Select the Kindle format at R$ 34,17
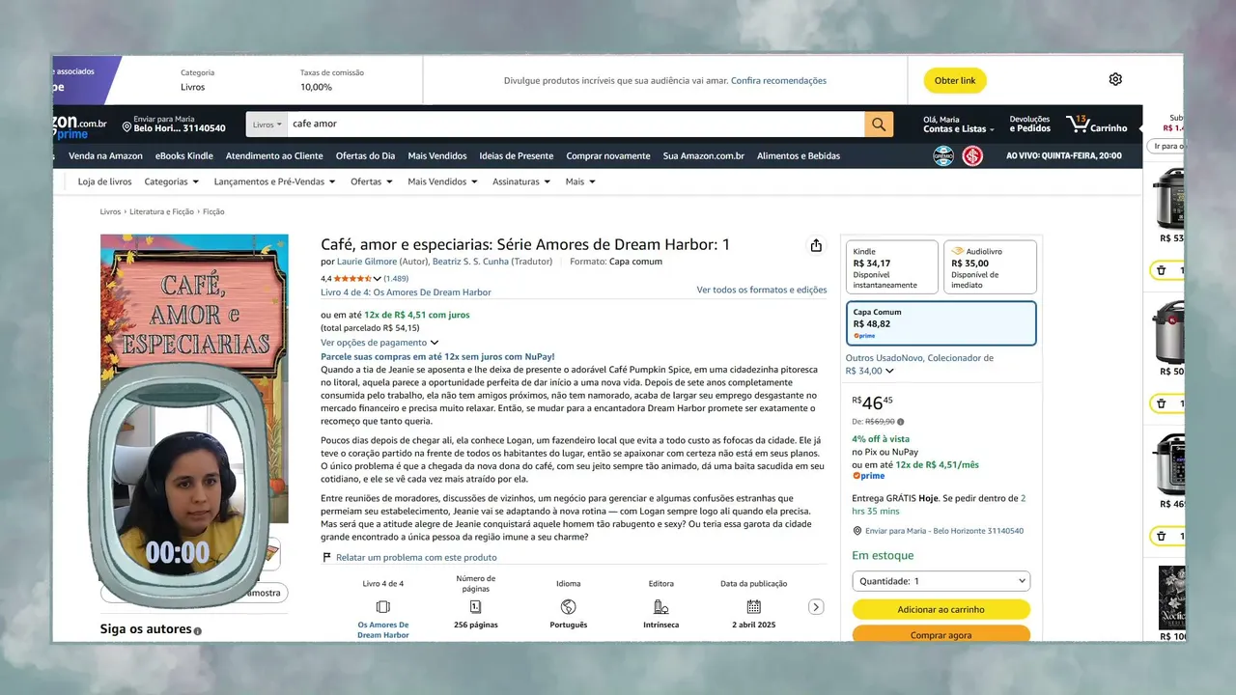The image size is (1236, 695). pos(891,266)
